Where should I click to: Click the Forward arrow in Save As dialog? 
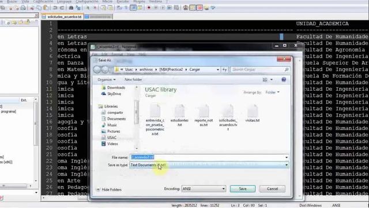[105, 69]
